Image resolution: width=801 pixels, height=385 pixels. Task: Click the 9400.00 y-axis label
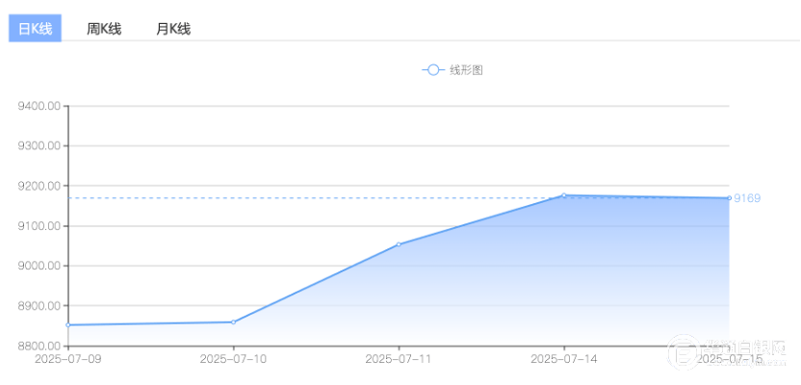click(x=40, y=106)
